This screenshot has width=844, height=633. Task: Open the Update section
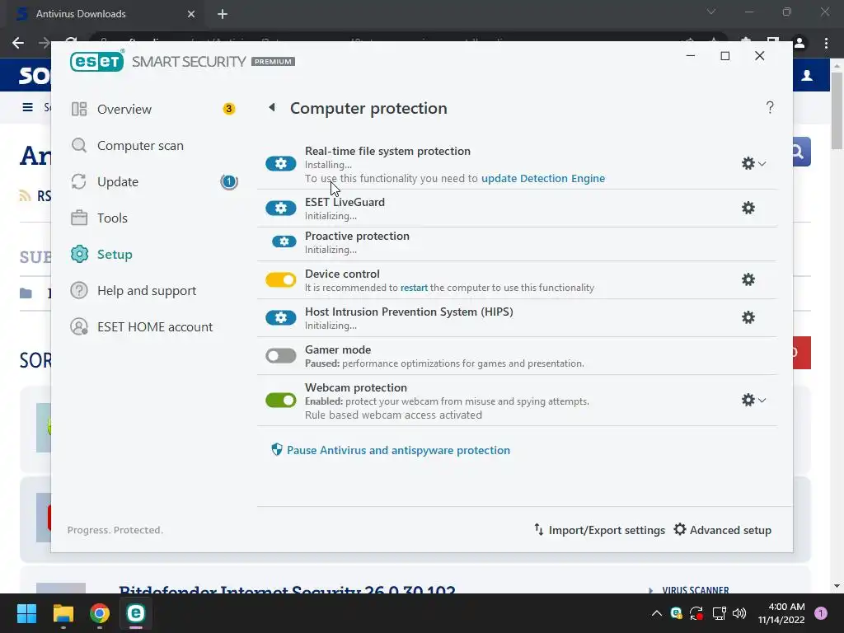point(117,182)
